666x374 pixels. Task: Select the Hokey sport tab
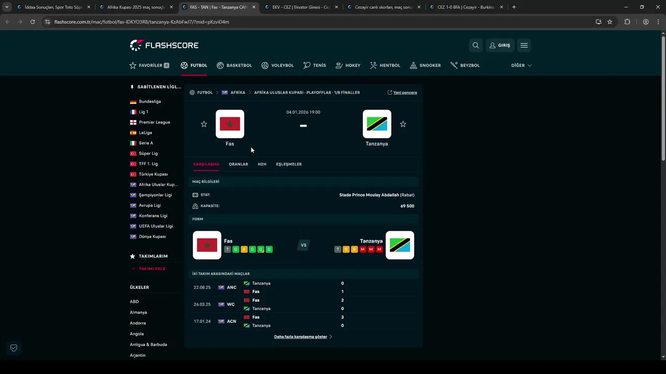(x=348, y=65)
